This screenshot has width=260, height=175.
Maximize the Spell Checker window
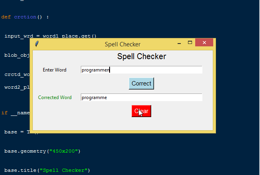pos(190,43)
